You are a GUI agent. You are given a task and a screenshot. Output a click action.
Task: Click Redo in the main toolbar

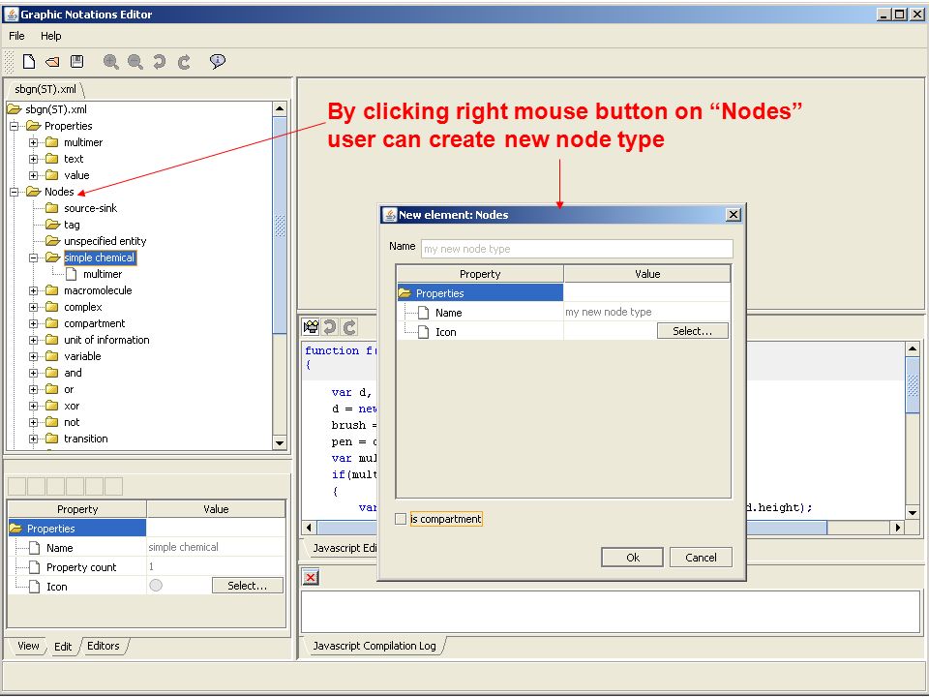(184, 61)
